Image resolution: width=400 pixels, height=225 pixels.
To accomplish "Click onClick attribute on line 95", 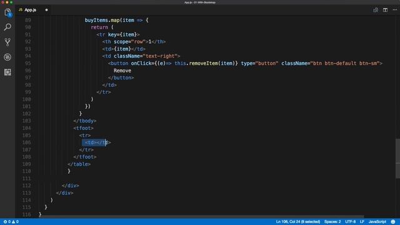I will 141,63.
